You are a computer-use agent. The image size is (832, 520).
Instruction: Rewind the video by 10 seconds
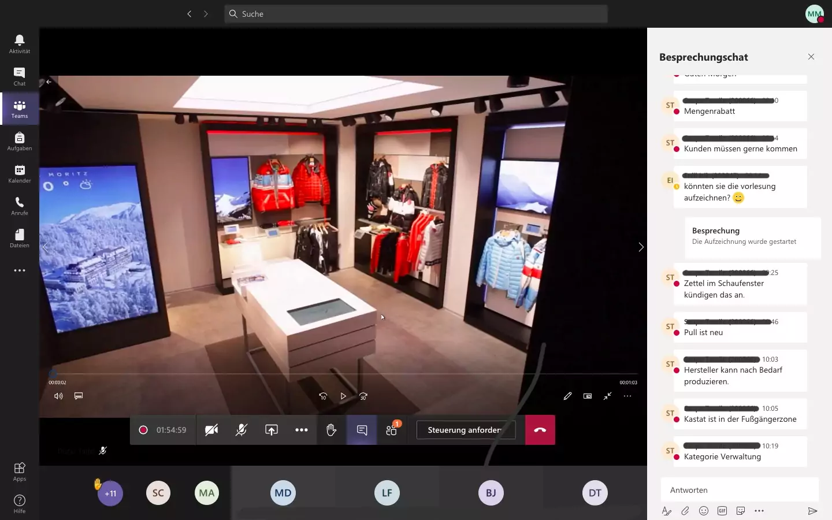(x=323, y=396)
